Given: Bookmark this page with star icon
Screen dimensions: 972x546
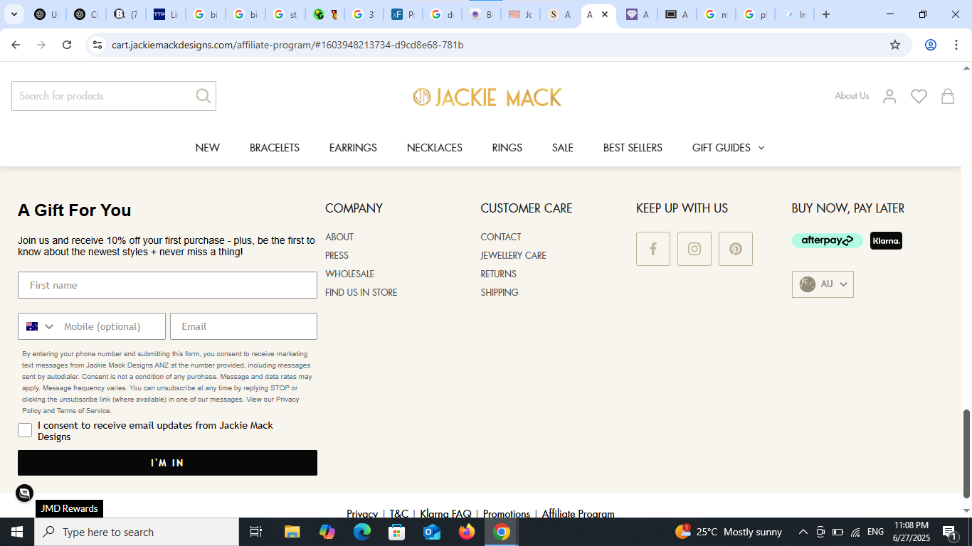Looking at the screenshot, I should 895,45.
